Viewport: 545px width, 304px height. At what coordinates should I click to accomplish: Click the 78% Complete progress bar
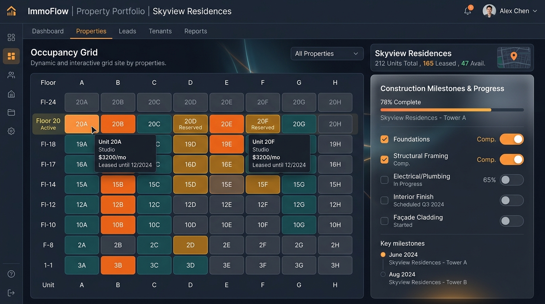[452, 110]
